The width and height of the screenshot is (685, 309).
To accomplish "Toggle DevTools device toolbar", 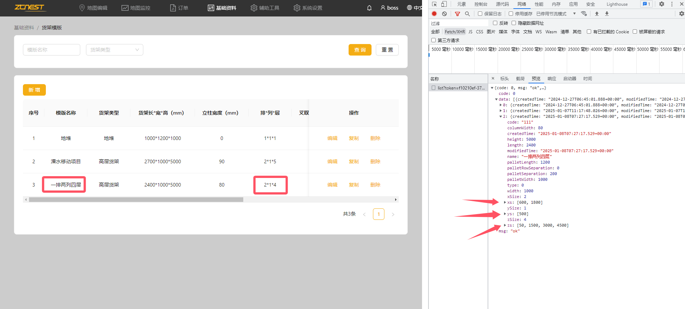I will [x=444, y=4].
